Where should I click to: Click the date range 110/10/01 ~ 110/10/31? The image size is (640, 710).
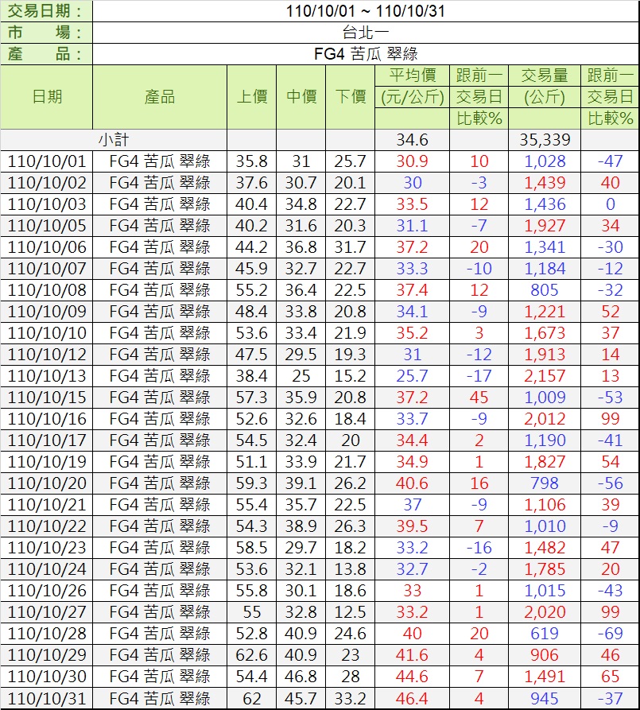coord(367,10)
